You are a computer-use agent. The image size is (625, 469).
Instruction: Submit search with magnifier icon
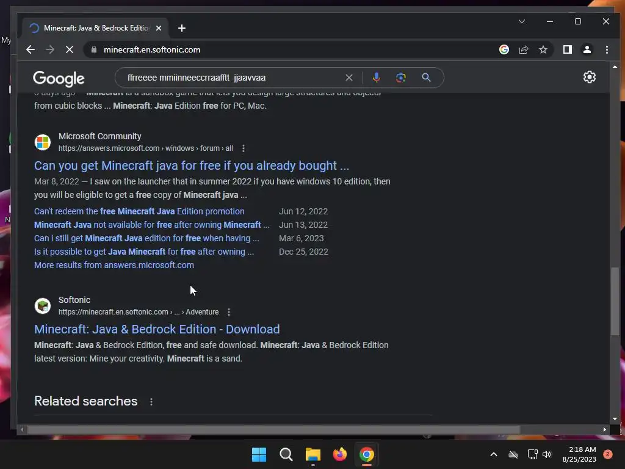coord(426,78)
